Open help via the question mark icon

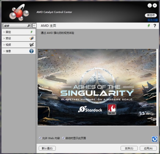tap(155, 26)
